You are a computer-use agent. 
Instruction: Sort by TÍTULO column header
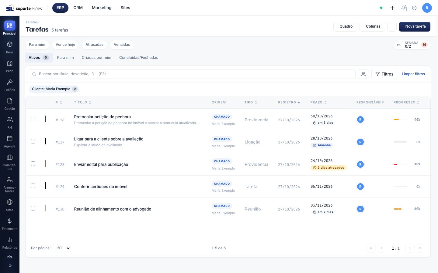pos(83,103)
